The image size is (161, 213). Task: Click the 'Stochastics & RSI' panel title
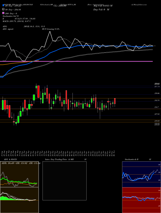click(138, 159)
